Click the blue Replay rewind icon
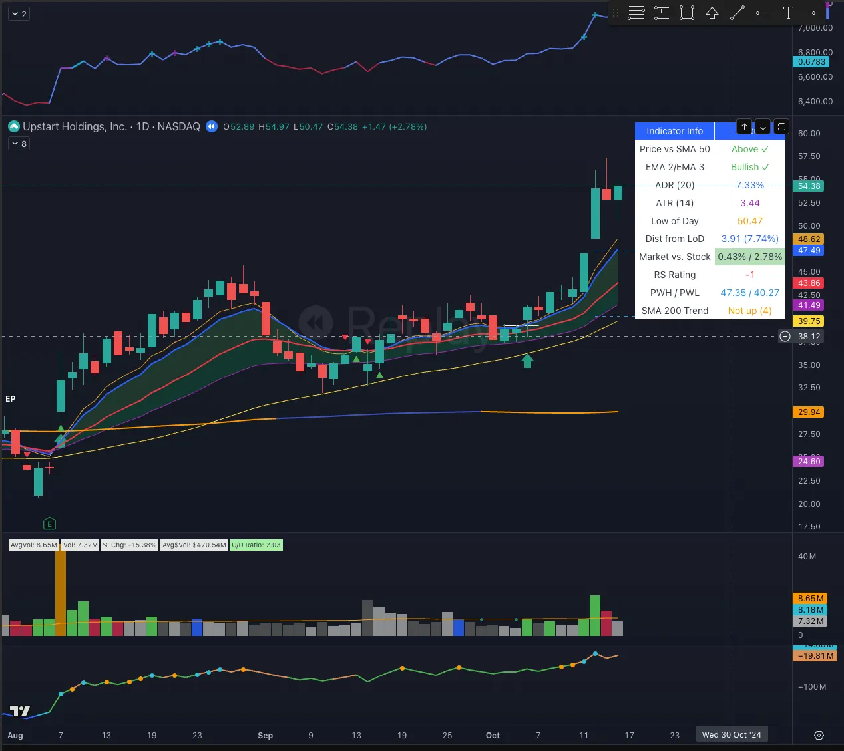Viewport: 844px width, 751px height. (x=212, y=126)
